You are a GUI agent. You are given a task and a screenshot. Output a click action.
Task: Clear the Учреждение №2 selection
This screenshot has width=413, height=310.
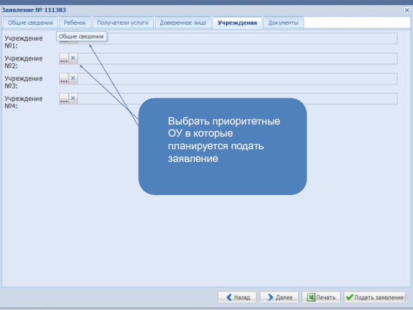click(73, 58)
